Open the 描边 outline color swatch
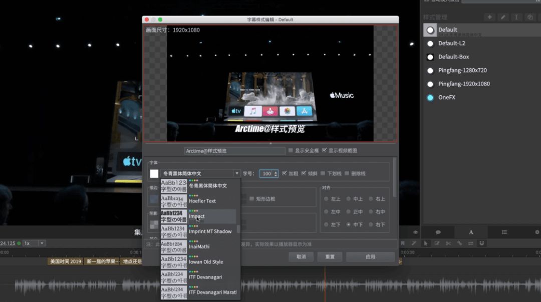Image resolution: width=541 pixels, height=302 pixels. (x=154, y=199)
